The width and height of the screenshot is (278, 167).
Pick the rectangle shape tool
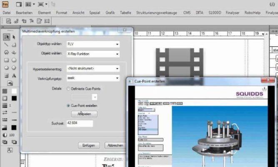coord(6,60)
